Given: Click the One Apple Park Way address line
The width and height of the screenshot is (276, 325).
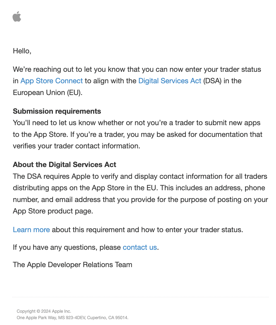Looking at the screenshot, I should [x=73, y=318].
